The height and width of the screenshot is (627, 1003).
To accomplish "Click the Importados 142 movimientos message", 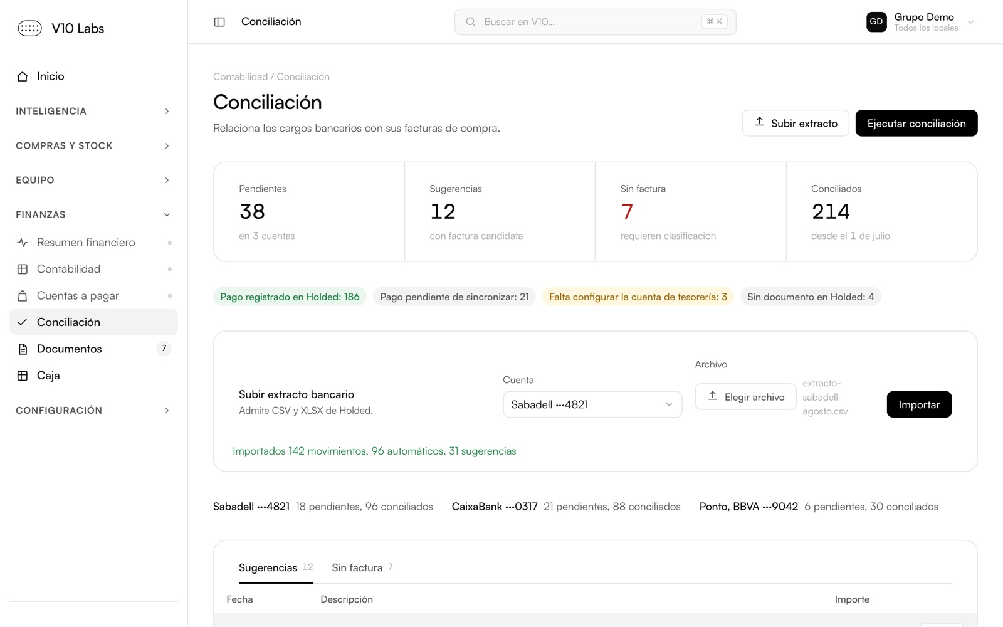I will pos(374,451).
